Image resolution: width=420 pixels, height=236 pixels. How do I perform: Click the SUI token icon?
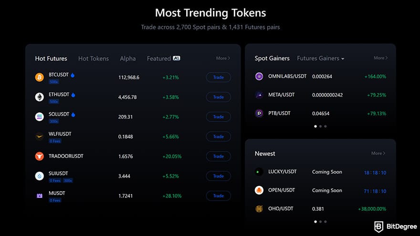pyautogui.click(x=39, y=176)
